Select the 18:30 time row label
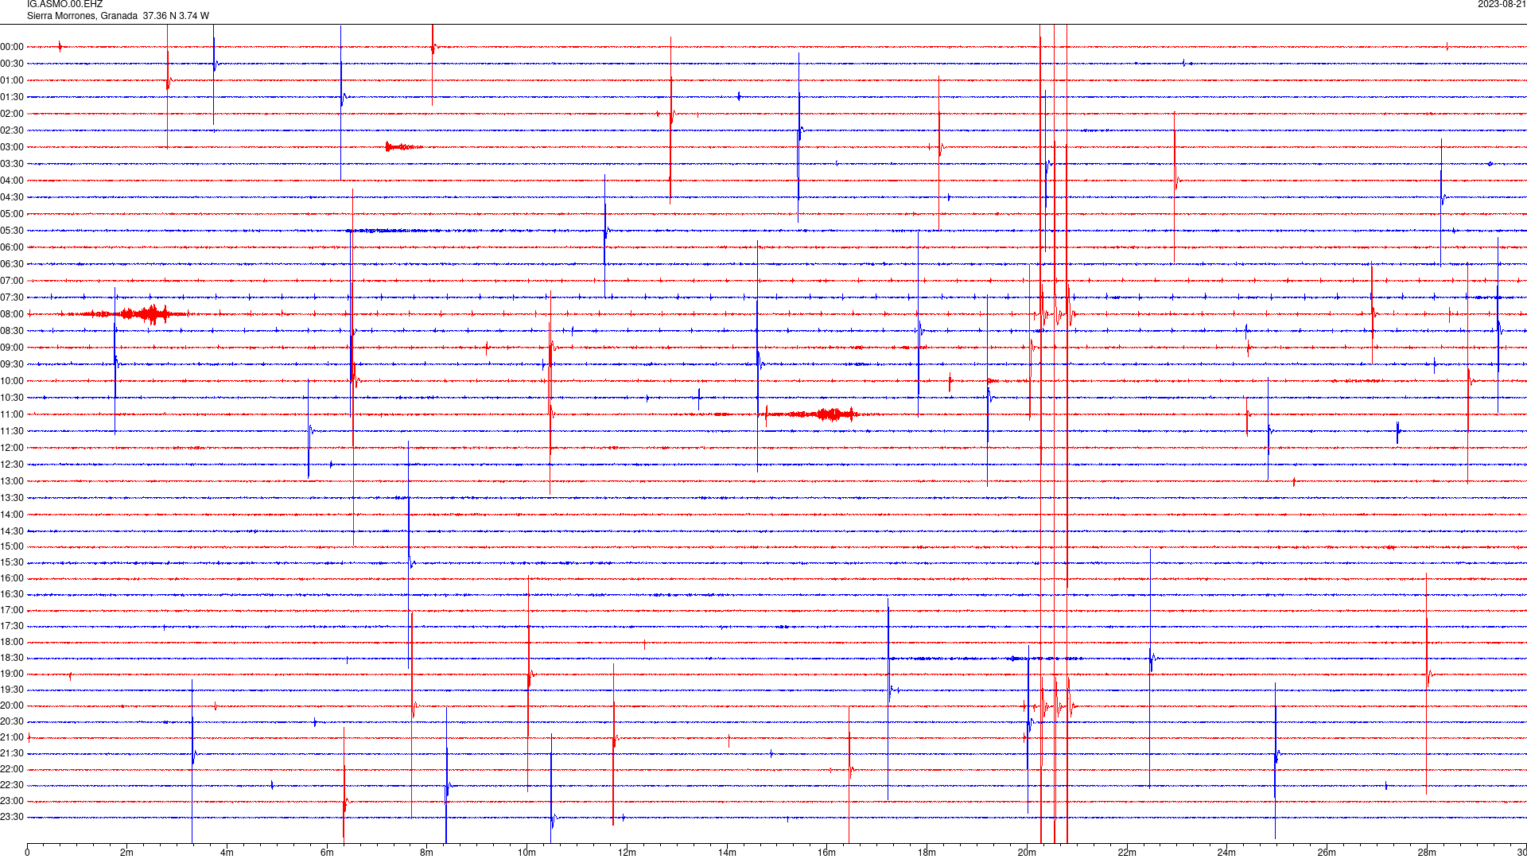 tap(12, 658)
